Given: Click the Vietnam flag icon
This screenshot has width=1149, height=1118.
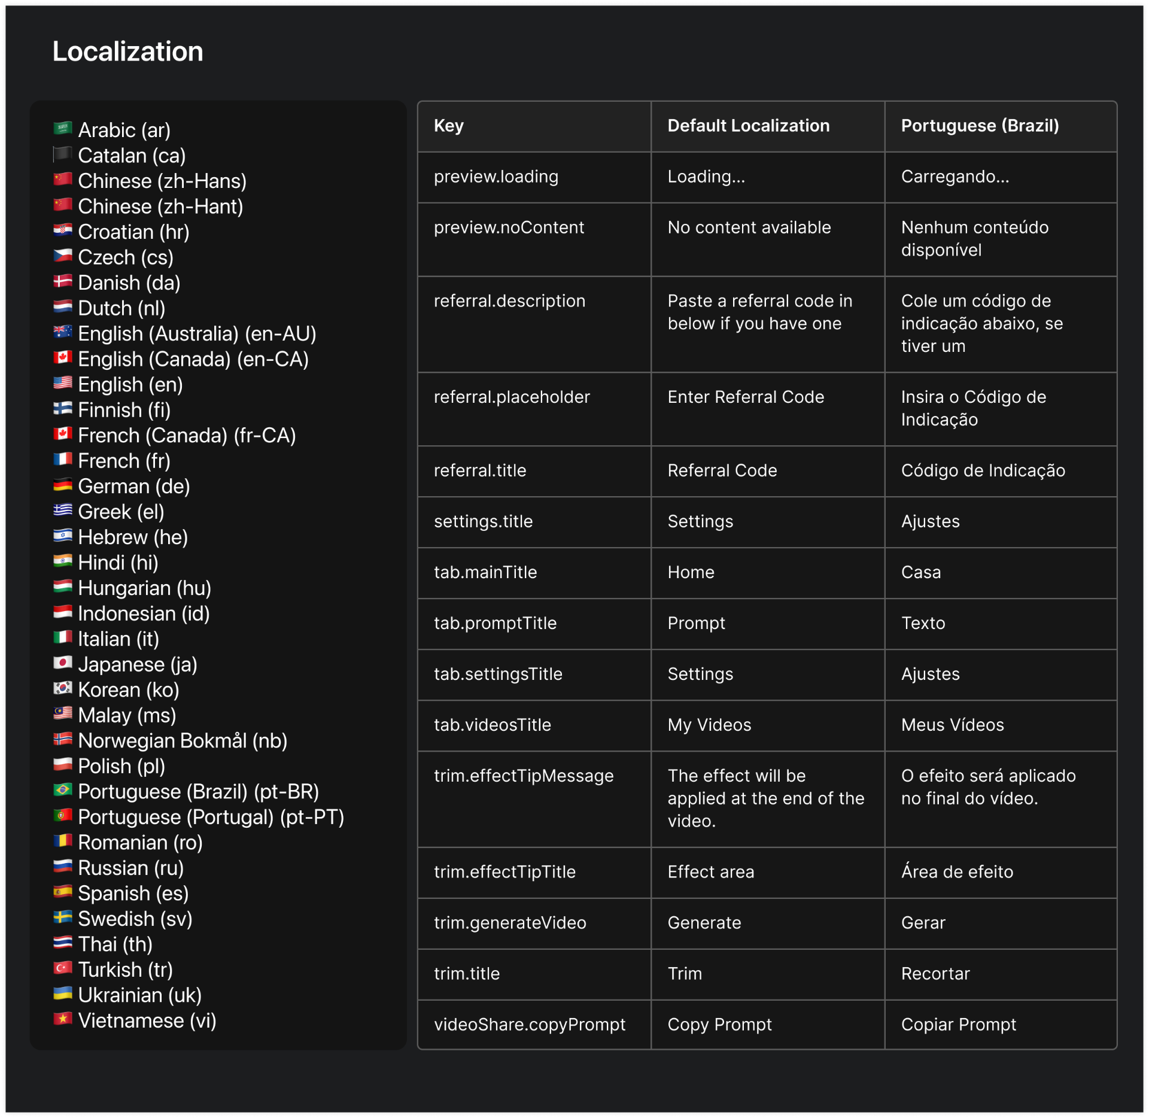Looking at the screenshot, I should pyautogui.click(x=62, y=1019).
